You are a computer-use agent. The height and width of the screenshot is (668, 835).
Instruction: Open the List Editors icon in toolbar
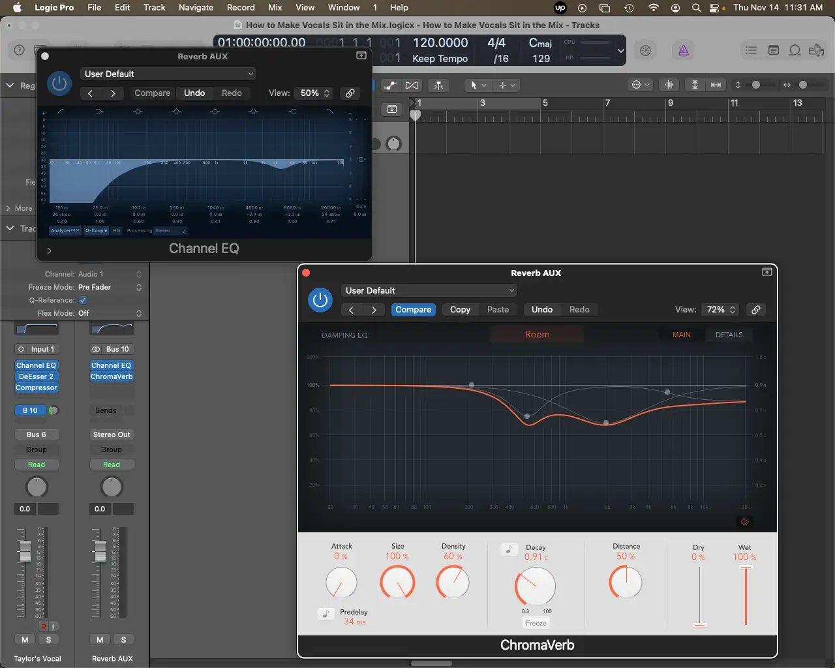coord(751,50)
